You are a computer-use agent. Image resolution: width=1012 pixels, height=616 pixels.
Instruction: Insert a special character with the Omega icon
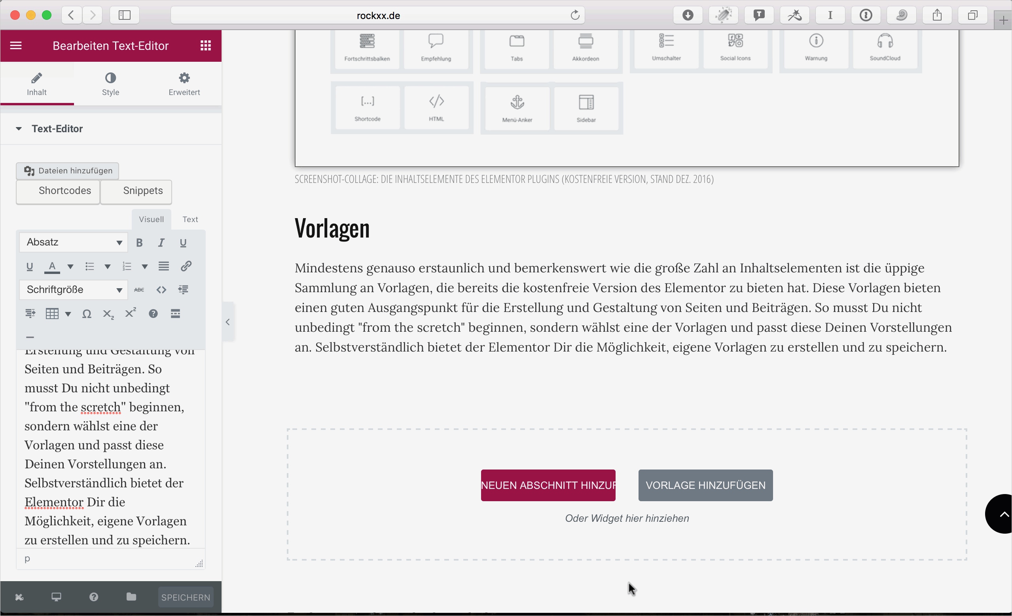tap(87, 314)
